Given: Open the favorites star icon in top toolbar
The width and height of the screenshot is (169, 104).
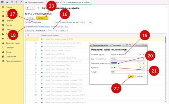Looking at the screenshot, I should coord(7,2).
